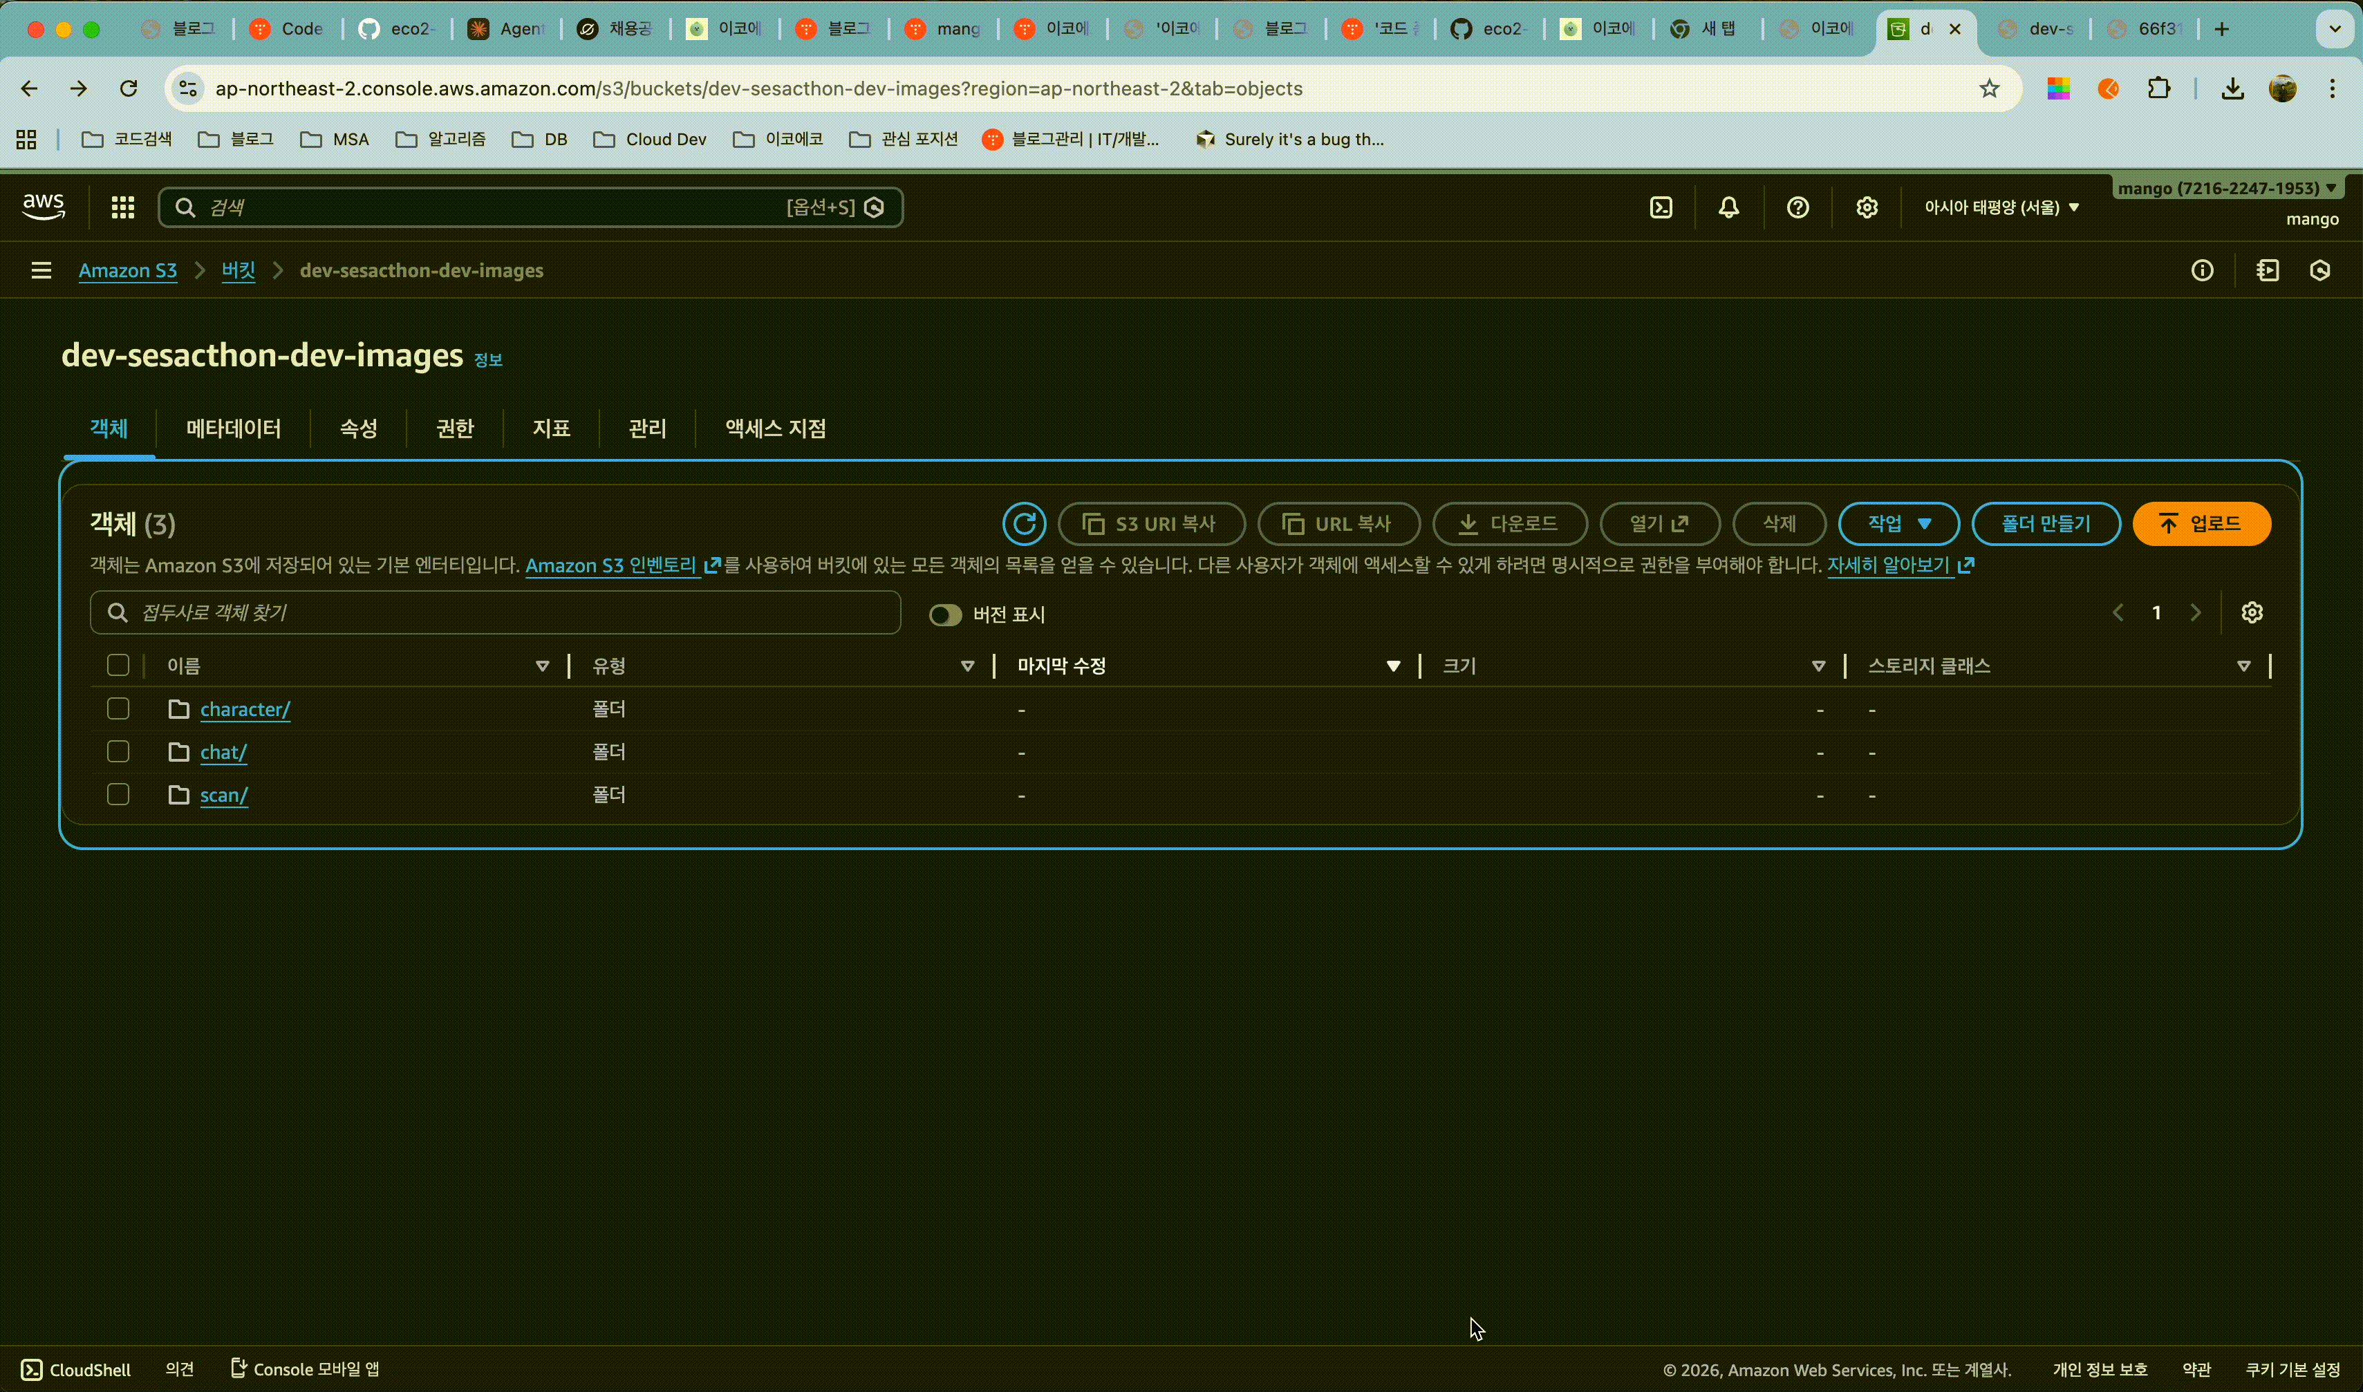Screen dimensions: 2363x1392
Task: Toggle the left navigation hamburger menu
Action: click(41, 270)
